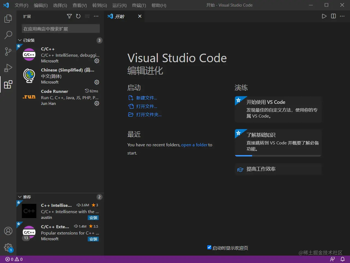The height and width of the screenshot is (263, 350).
Task: Select the 开始 editor tab
Action: (125, 16)
